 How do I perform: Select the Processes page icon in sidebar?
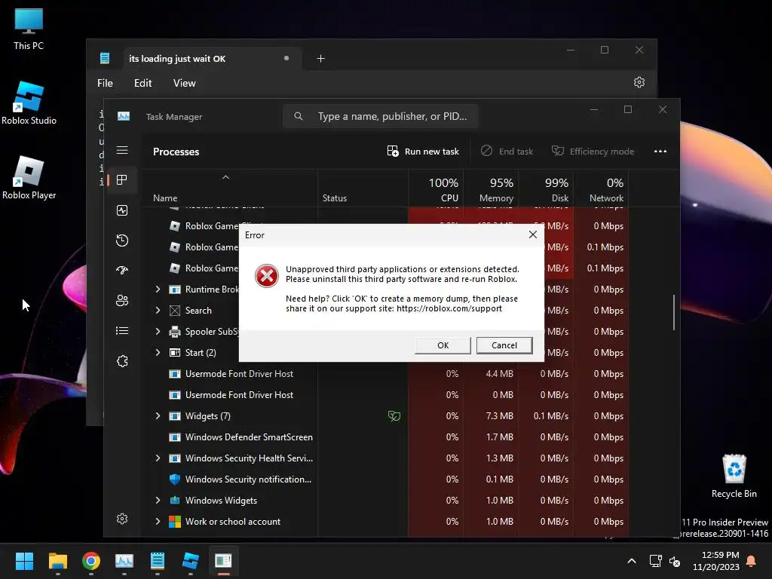122,179
